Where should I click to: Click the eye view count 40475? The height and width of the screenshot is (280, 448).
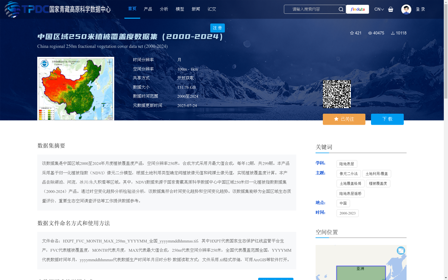[376, 33]
